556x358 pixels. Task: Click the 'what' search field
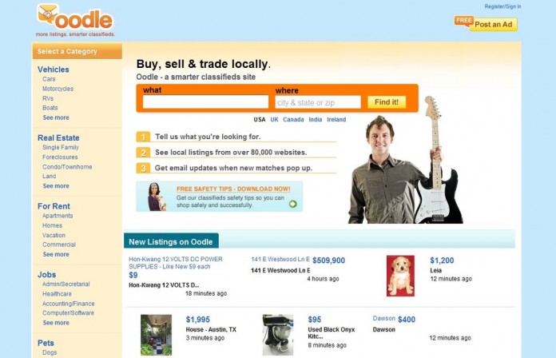(205, 101)
